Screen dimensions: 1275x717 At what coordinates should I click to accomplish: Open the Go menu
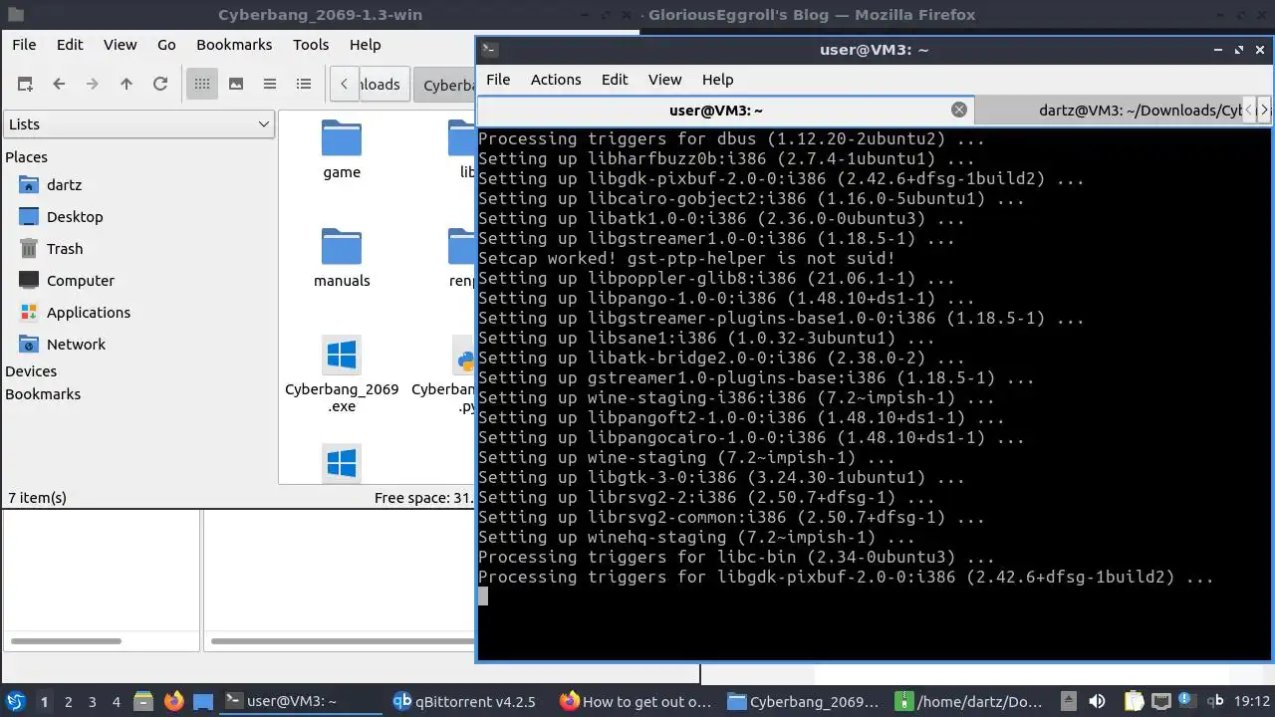click(166, 45)
